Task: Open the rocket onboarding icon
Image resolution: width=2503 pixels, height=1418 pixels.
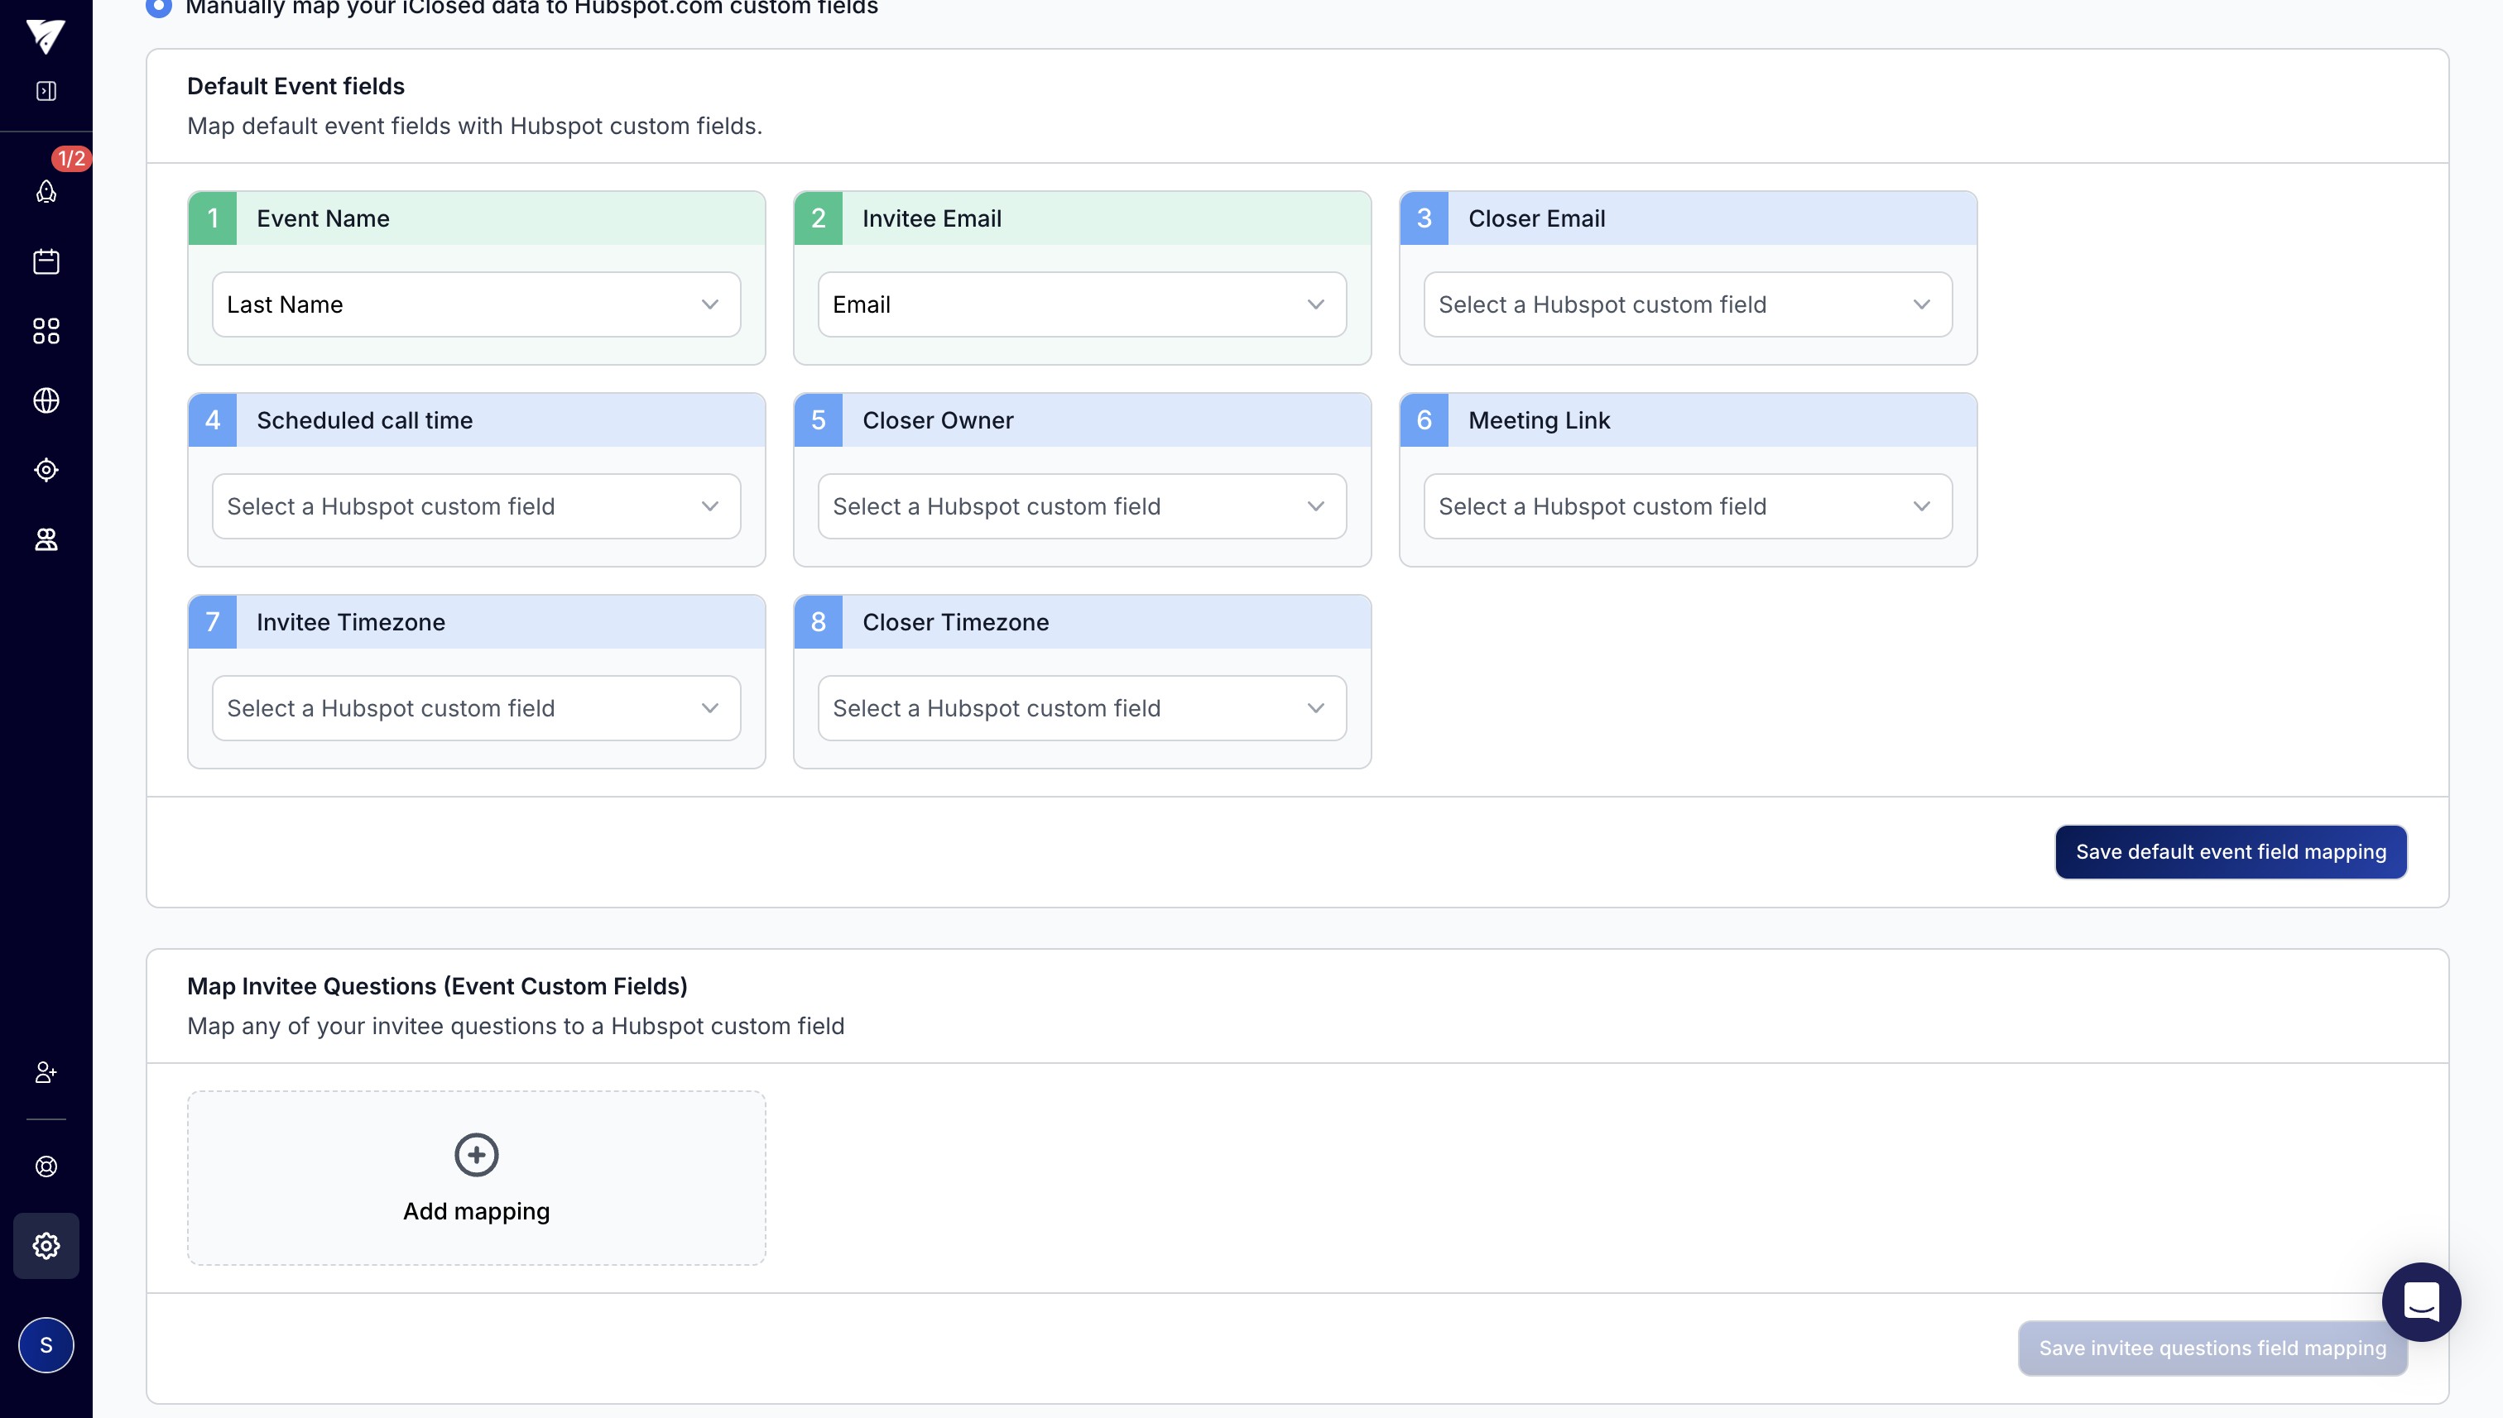Action: pyautogui.click(x=46, y=191)
